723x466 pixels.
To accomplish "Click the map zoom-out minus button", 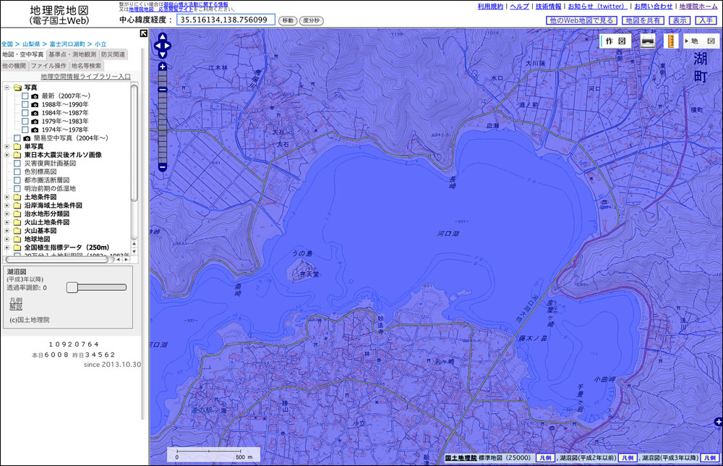I will click(163, 167).
